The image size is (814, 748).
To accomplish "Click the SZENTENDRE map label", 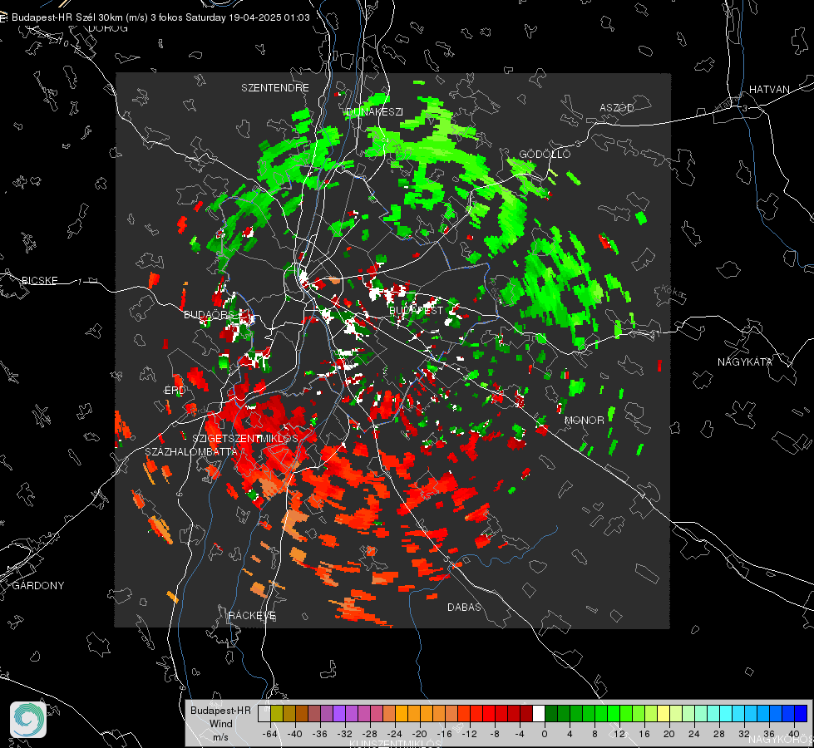I will point(275,88).
